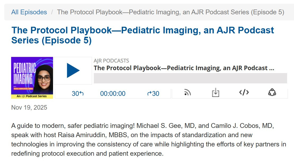Download the episode audio file

216,92
